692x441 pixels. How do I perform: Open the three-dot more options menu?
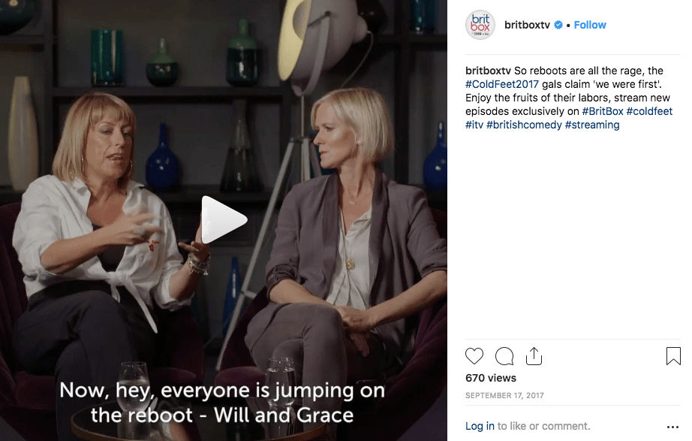coord(673,427)
